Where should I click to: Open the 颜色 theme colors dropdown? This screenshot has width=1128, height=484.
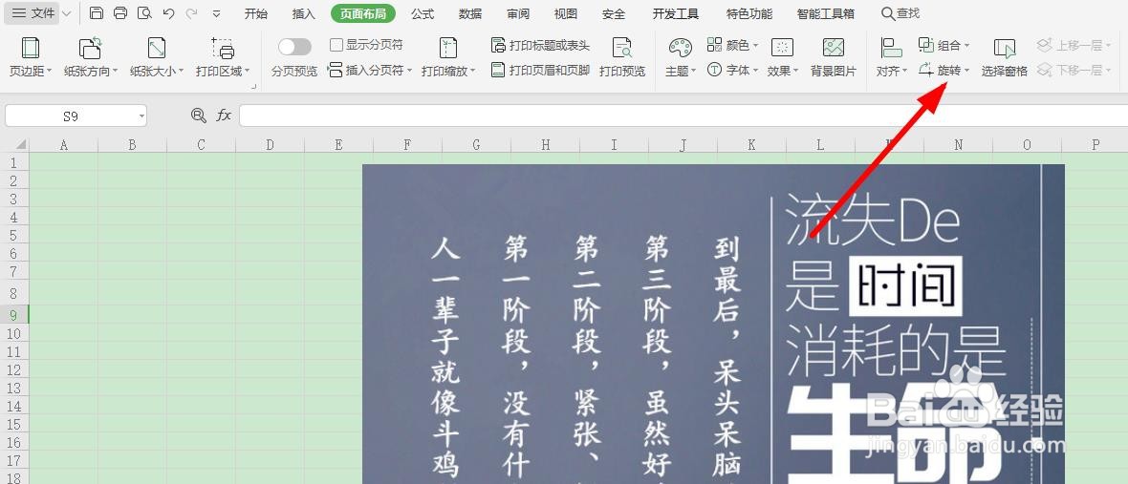click(x=733, y=45)
